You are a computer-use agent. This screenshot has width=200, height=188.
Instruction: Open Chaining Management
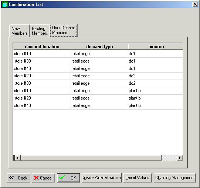pos(175,178)
